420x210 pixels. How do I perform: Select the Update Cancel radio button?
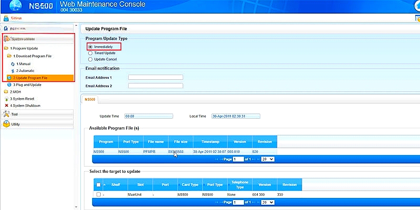tap(91, 59)
